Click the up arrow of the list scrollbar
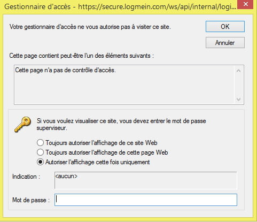The image size is (257, 222). click(238, 71)
